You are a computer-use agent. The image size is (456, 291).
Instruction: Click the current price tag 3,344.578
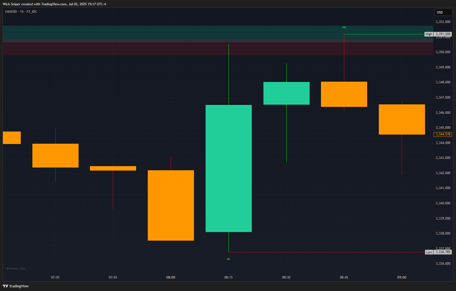(443, 134)
